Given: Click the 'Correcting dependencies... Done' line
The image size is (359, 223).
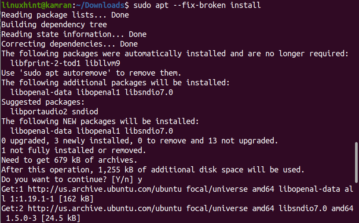Looking at the screenshot, I should point(69,44).
